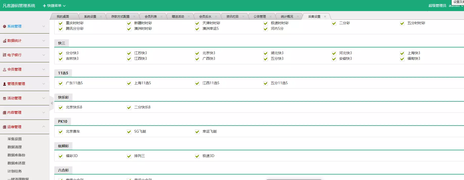Expand 系统管理 with its chevron
Viewport: 464px width, 180px height.
point(44,26)
